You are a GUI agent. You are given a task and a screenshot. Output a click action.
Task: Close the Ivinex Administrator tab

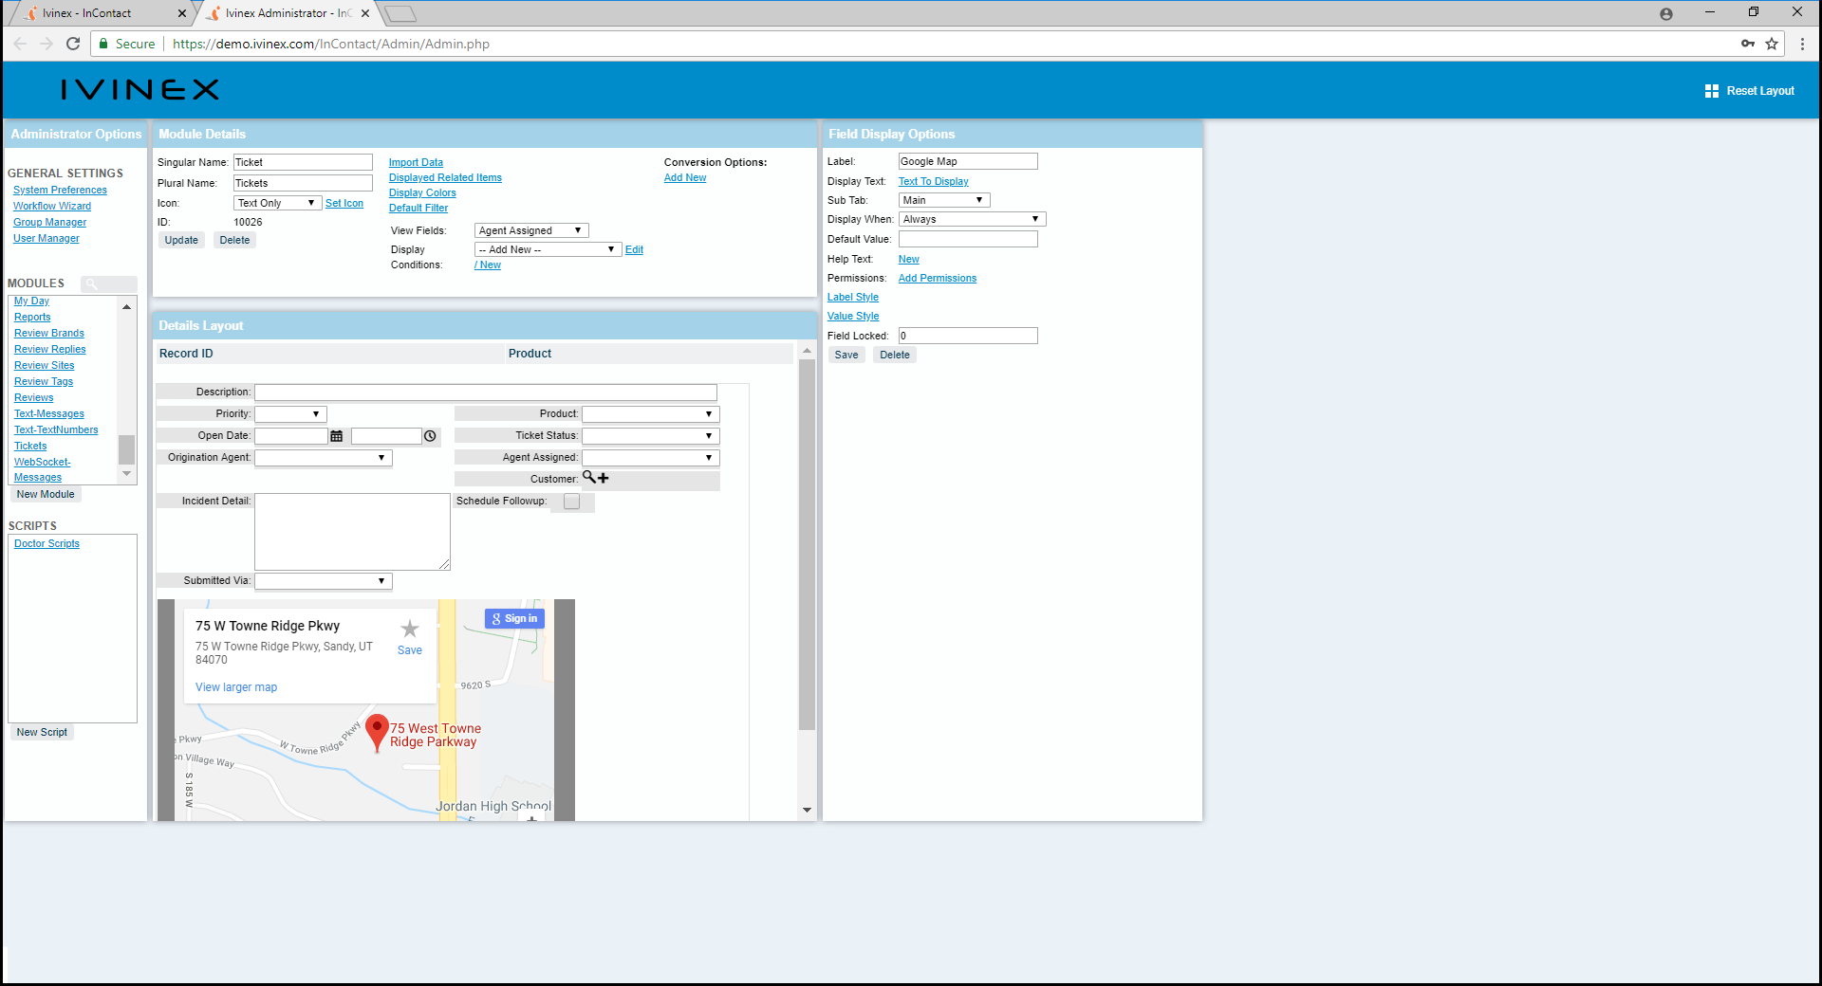coord(365,13)
